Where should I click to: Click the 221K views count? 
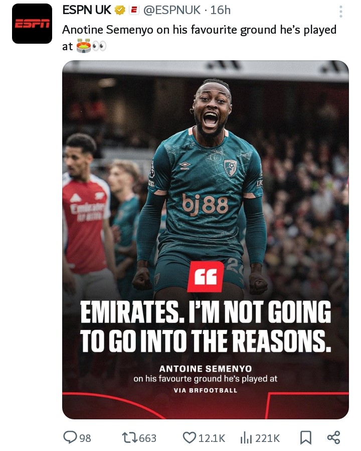point(268,438)
